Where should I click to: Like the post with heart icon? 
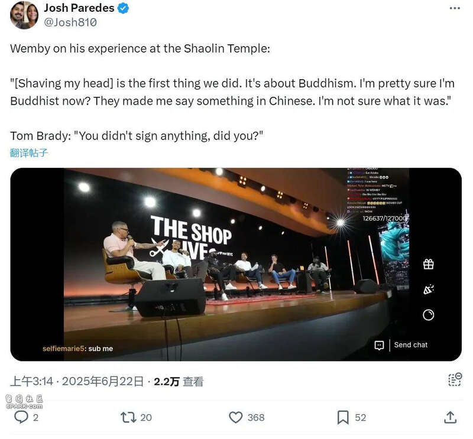click(235, 417)
